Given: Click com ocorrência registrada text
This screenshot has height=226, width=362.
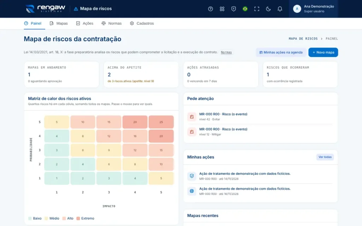Looking at the screenshot, I should 285,81.
